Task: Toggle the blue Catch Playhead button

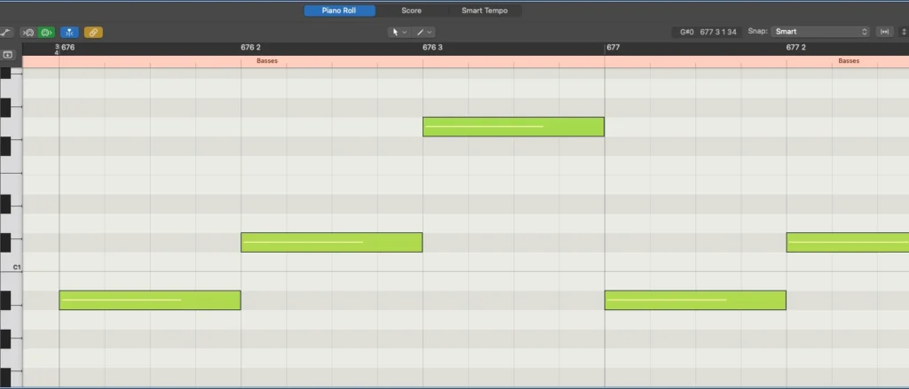Action: point(69,33)
